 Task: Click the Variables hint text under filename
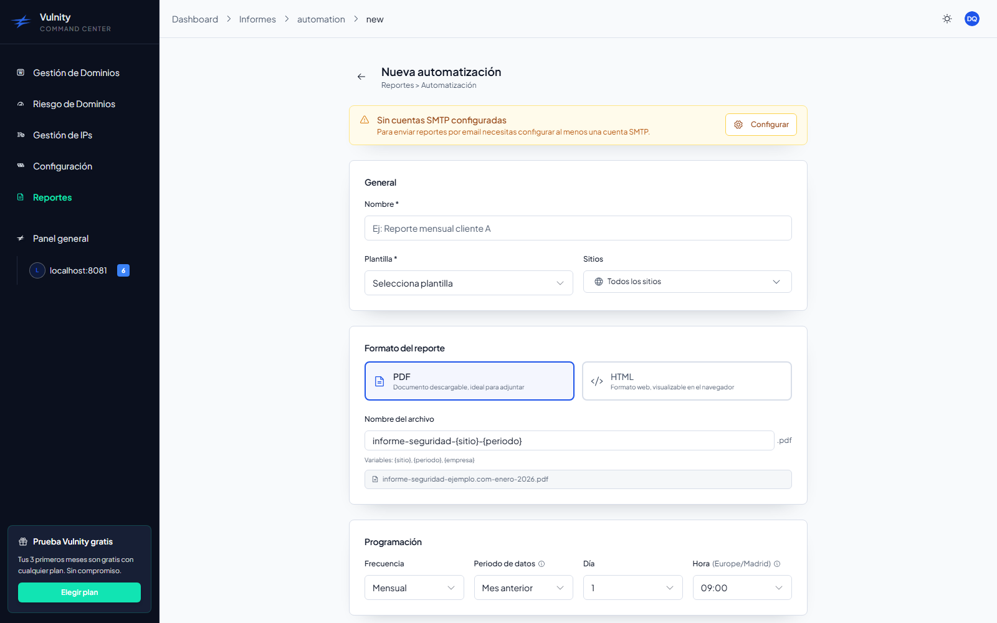(x=419, y=460)
